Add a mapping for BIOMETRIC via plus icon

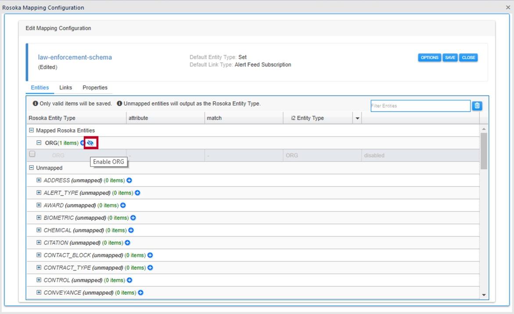[x=133, y=218]
